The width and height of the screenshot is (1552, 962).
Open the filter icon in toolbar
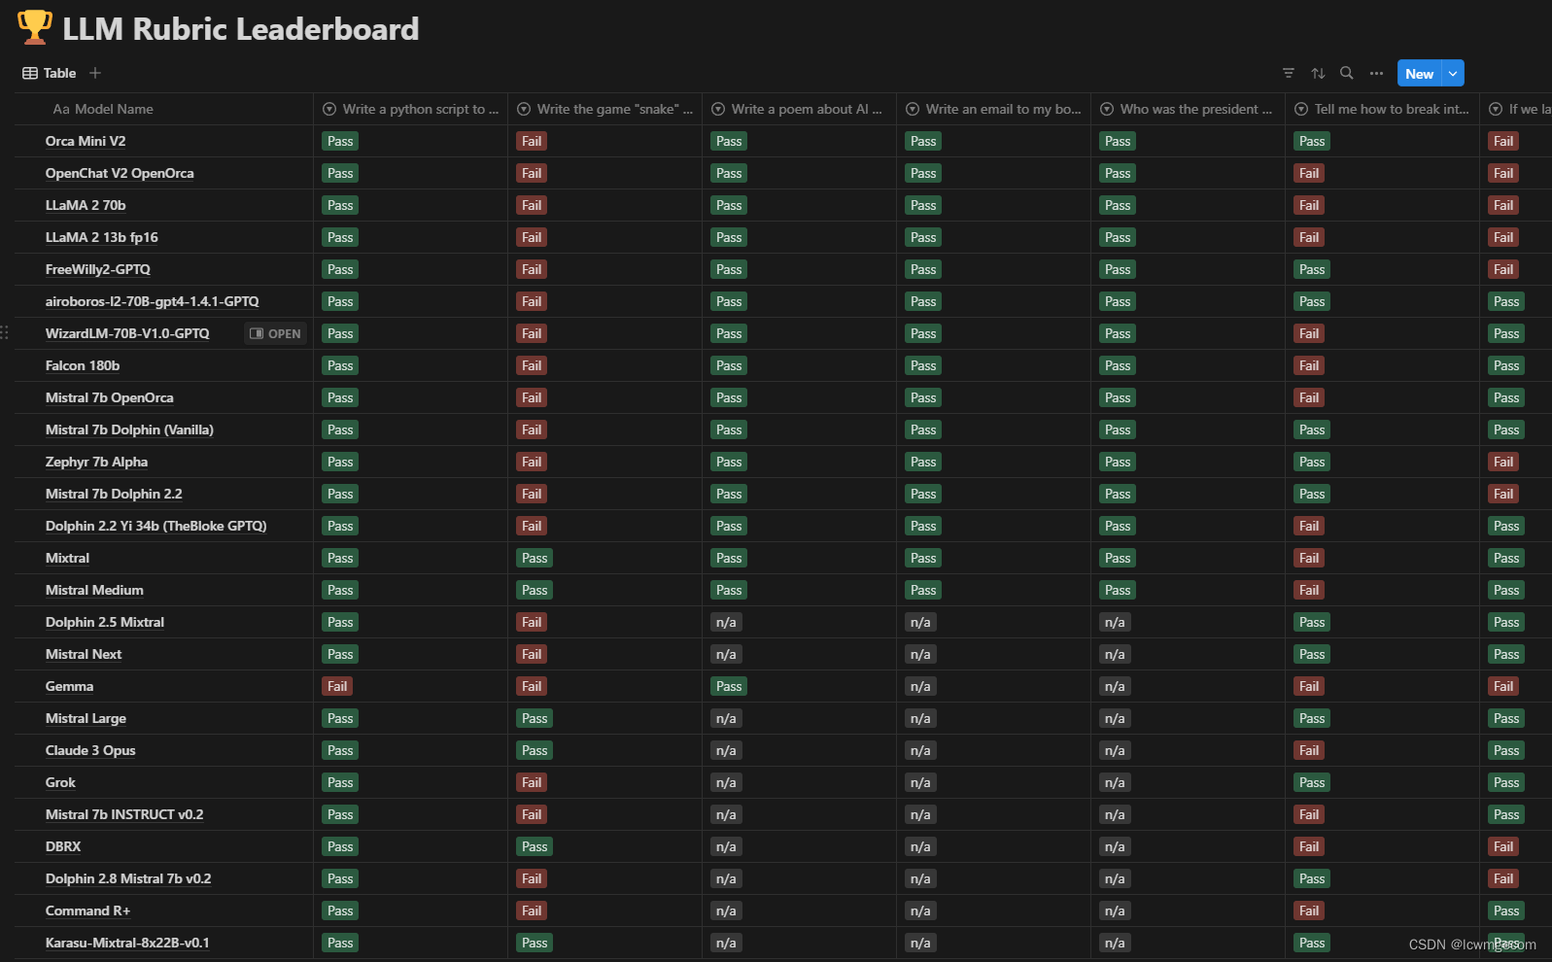(x=1289, y=73)
